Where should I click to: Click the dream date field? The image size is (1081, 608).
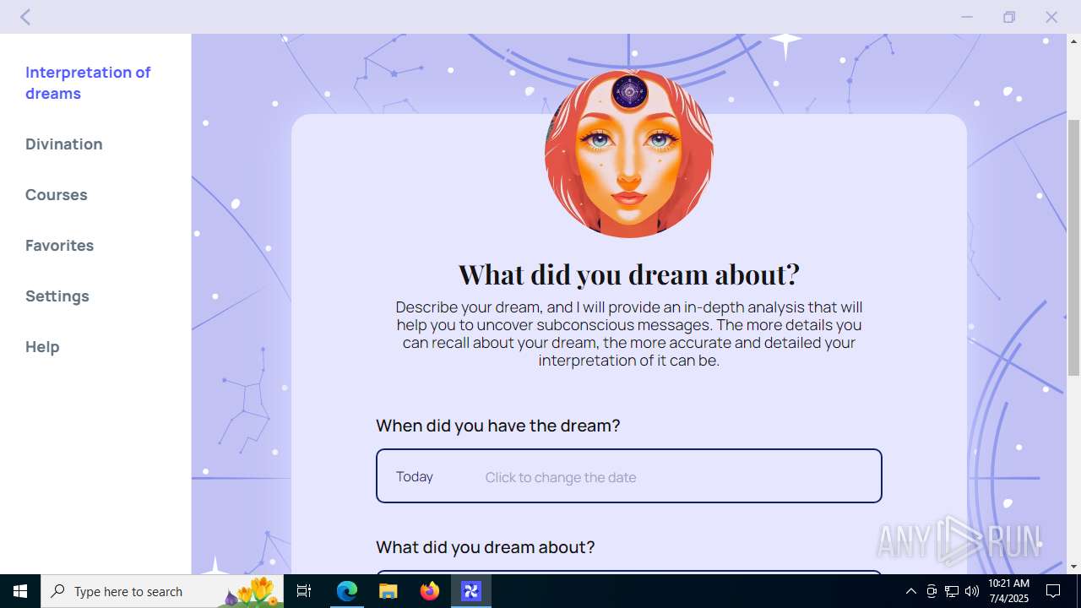(x=629, y=476)
